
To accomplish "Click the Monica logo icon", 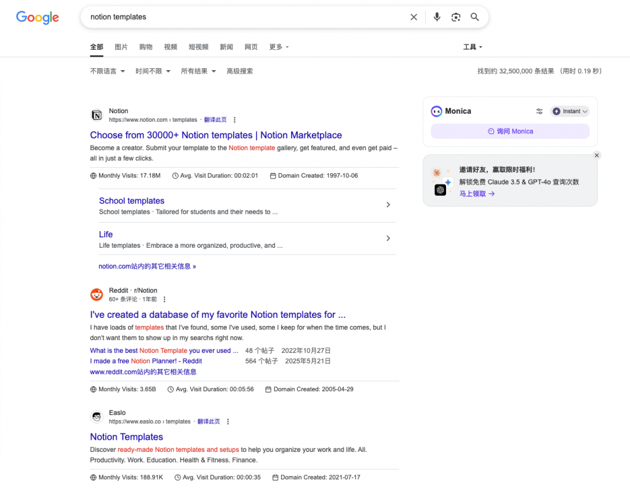I will point(436,111).
